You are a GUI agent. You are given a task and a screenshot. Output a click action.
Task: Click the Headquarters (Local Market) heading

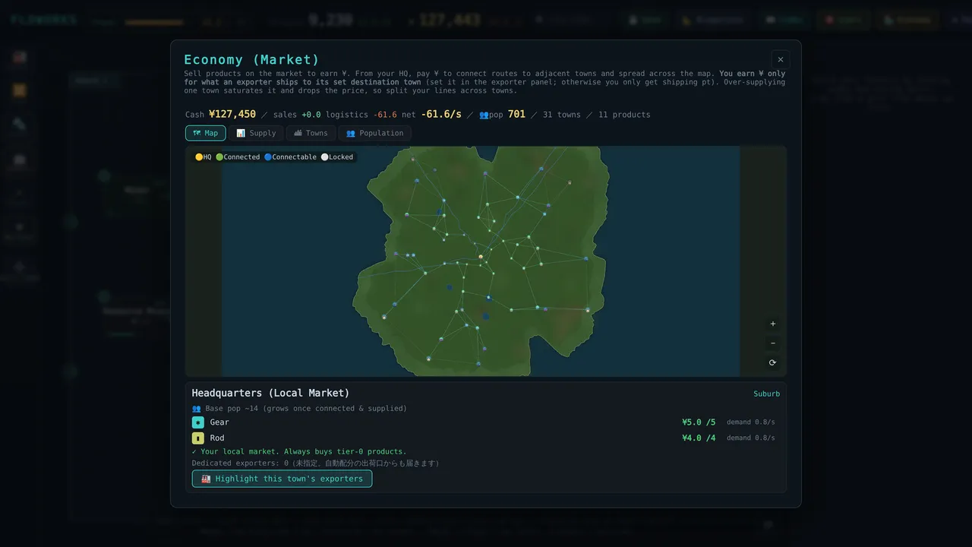(270, 393)
